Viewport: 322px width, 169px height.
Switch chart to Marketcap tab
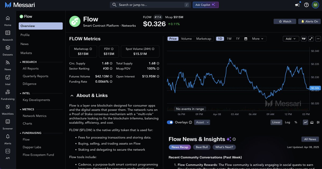coord(204,39)
